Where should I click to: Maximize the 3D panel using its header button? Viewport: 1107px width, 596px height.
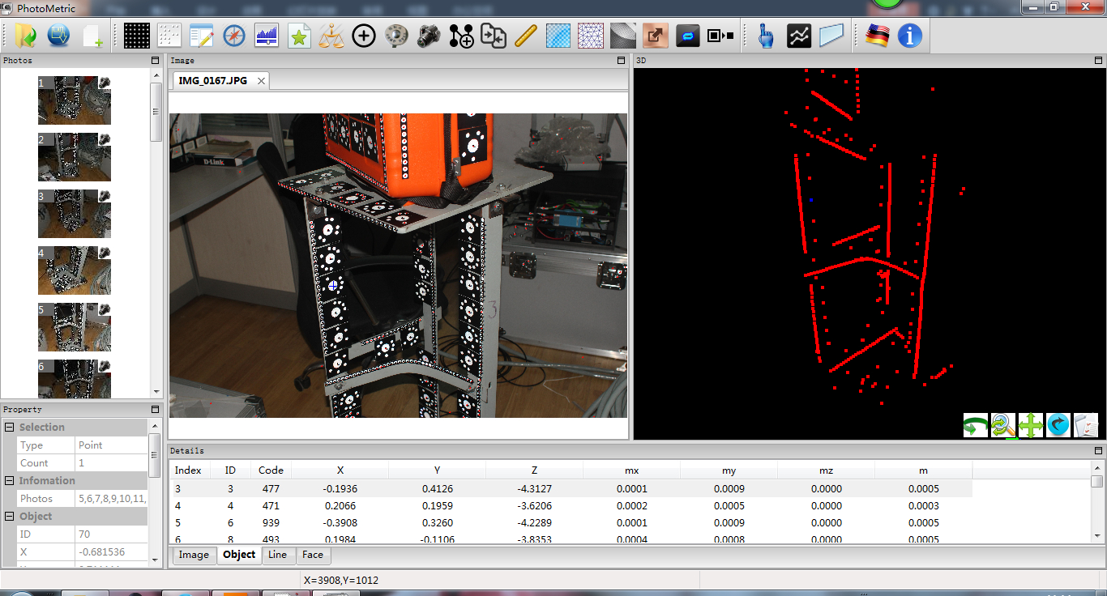1097,61
